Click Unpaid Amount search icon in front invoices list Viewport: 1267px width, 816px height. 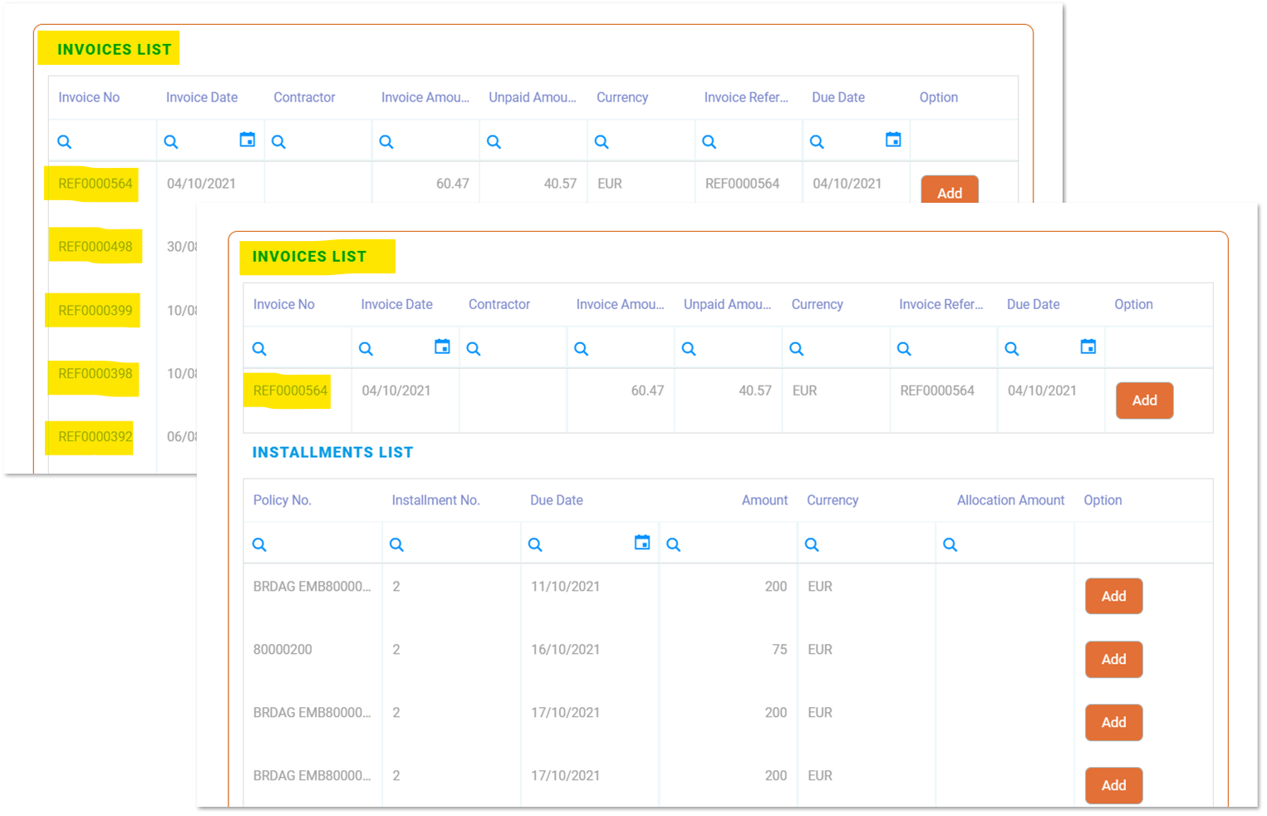pos(689,349)
